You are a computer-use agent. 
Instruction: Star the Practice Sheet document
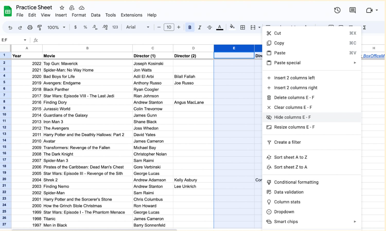tap(62, 8)
